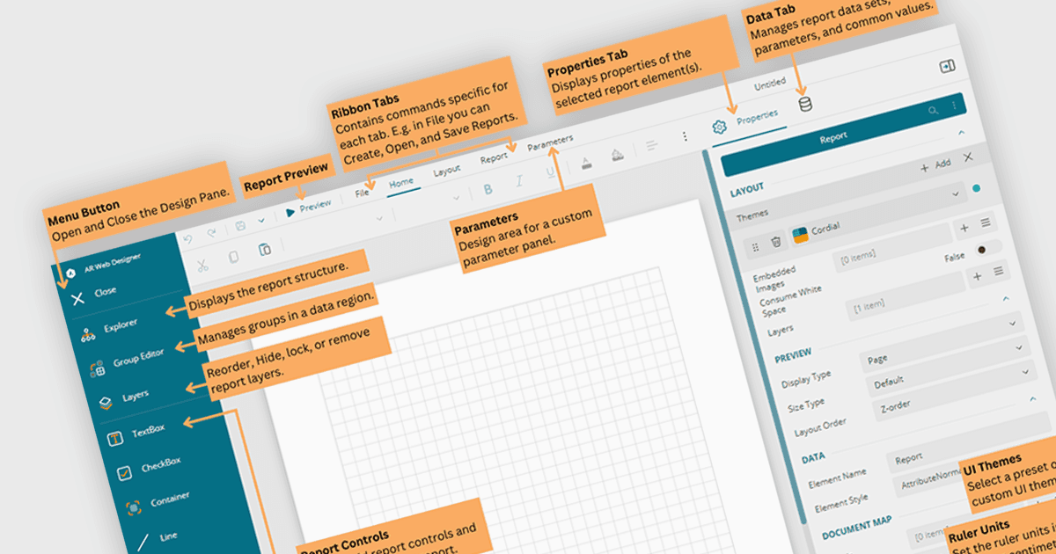Click the text alignment icon
Image resolution: width=1056 pixels, height=554 pixels.
click(x=652, y=146)
